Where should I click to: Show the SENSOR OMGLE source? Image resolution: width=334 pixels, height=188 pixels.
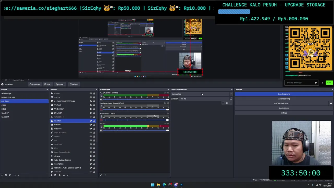[91, 132]
